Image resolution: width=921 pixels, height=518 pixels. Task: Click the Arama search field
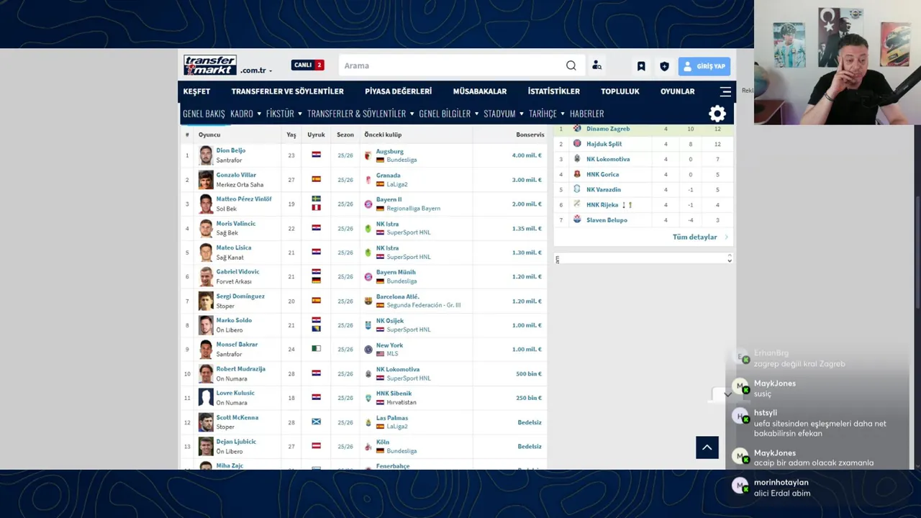click(453, 65)
